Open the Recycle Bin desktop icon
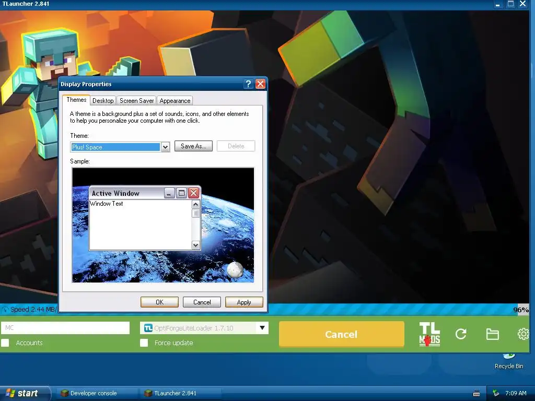This screenshot has width=535, height=401. pos(509,361)
